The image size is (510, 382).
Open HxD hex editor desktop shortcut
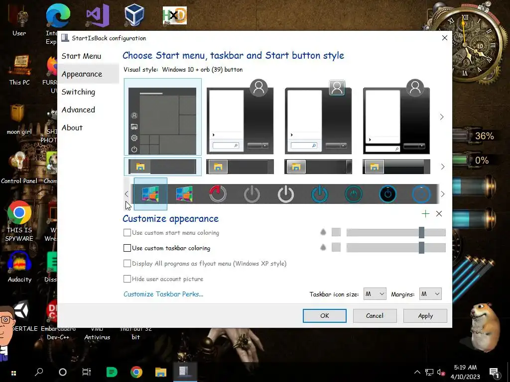point(175,15)
